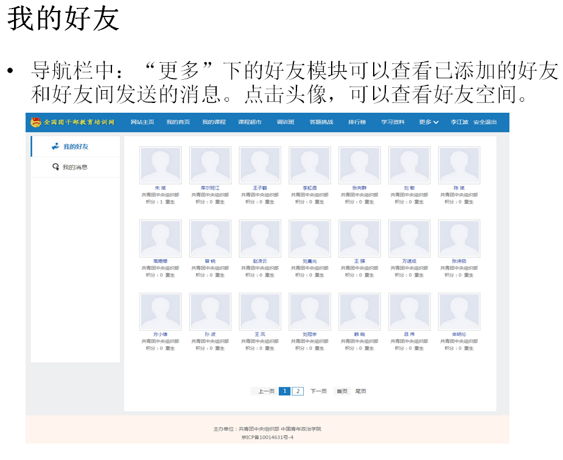Click the 全国团干部教育培训网 logo emblem

(37, 122)
